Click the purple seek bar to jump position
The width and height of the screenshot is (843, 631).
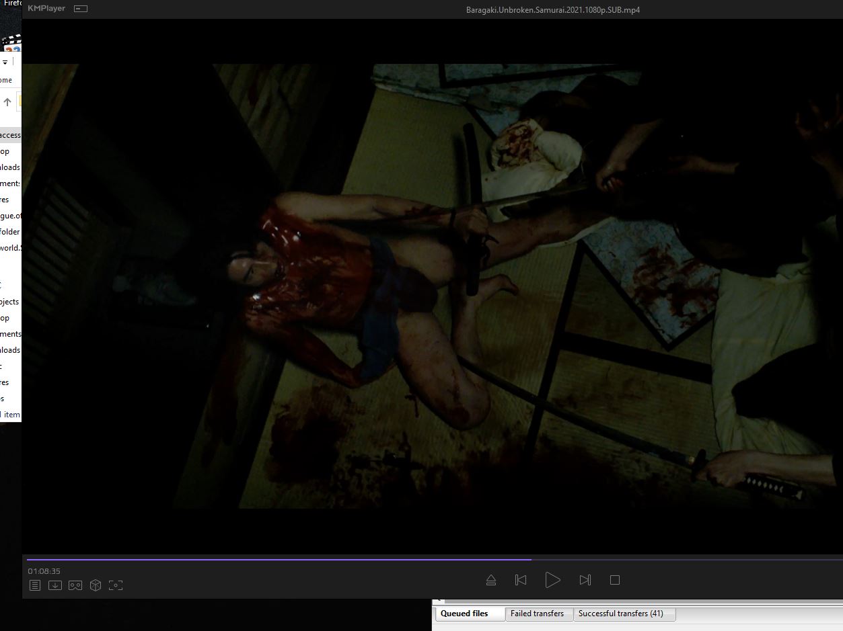[x=336, y=559]
